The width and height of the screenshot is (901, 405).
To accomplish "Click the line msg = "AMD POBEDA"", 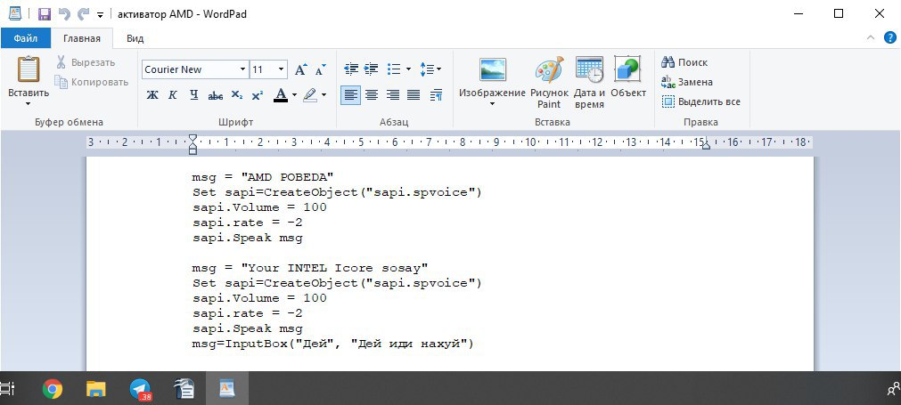I will click(x=263, y=177).
